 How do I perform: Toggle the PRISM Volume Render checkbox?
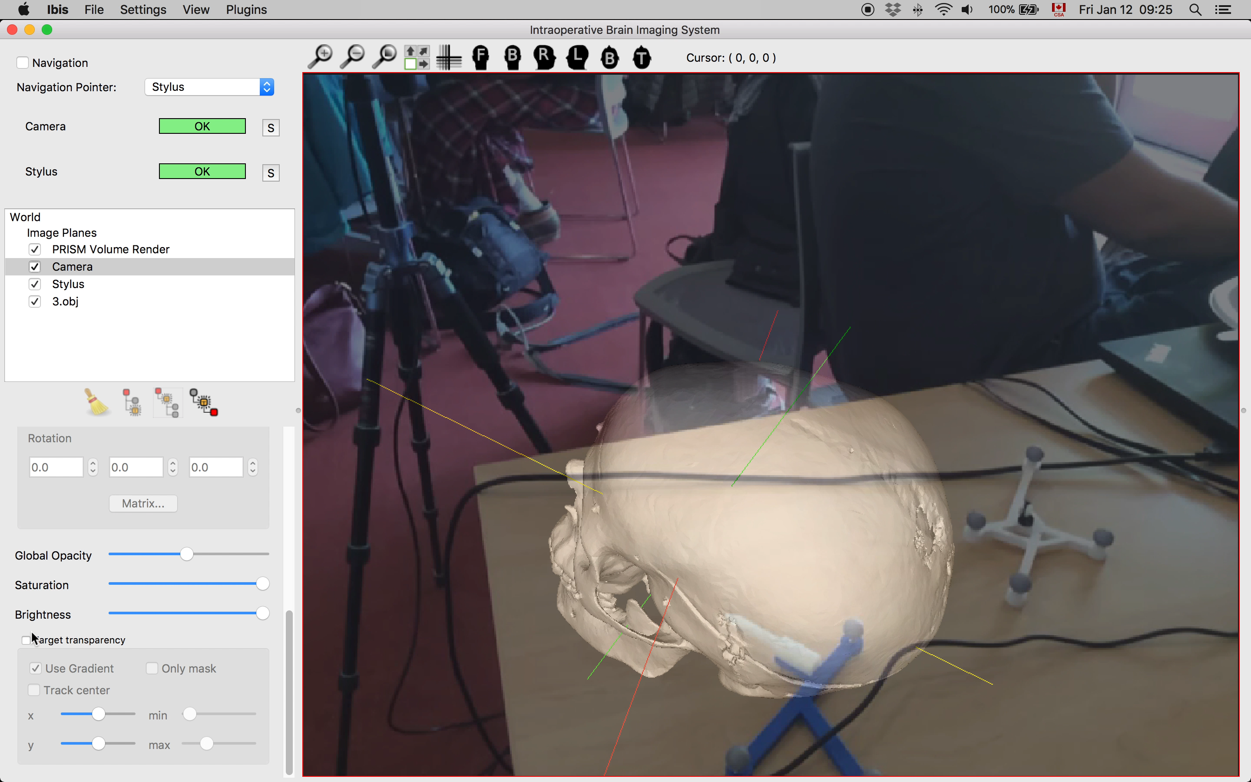click(35, 249)
